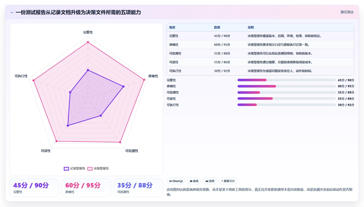The width and height of the screenshot is (364, 207).
Task: Click the 维度 column header
Action: click(x=172, y=27)
